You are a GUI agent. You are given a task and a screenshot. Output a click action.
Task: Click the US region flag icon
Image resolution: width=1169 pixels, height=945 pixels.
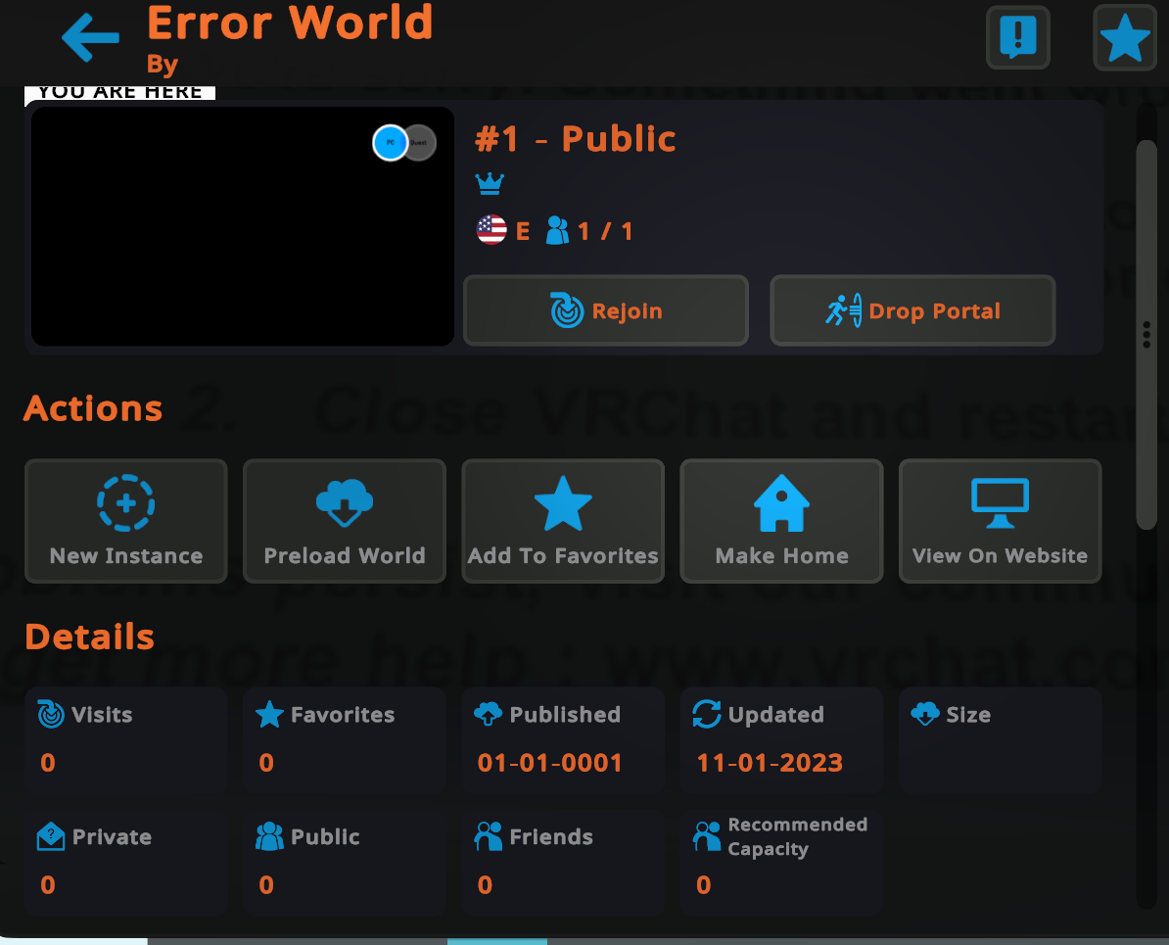point(491,230)
